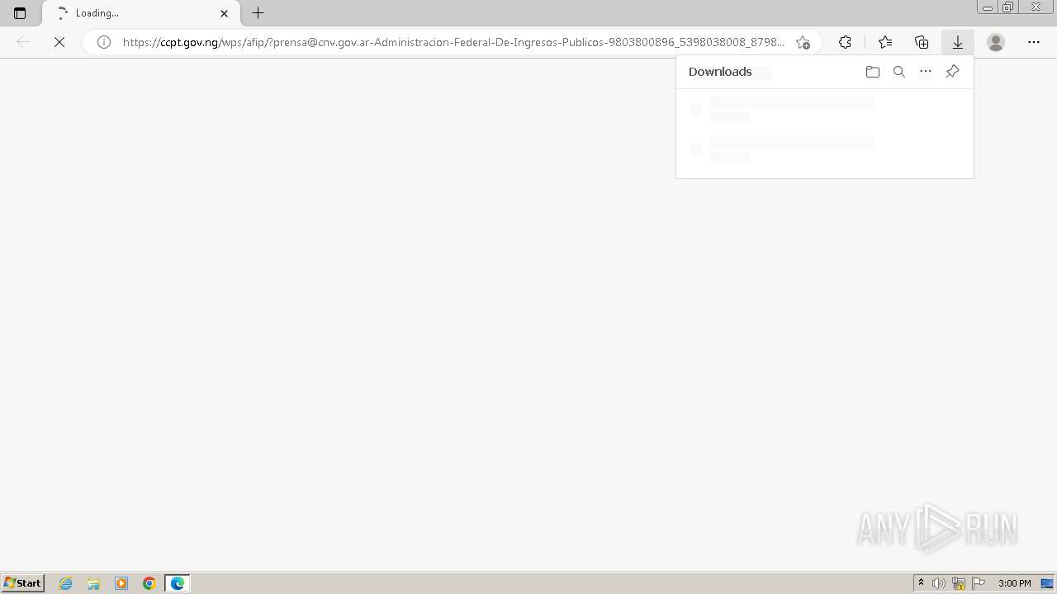View site information icon in address bar
1057x594 pixels.
click(x=104, y=42)
